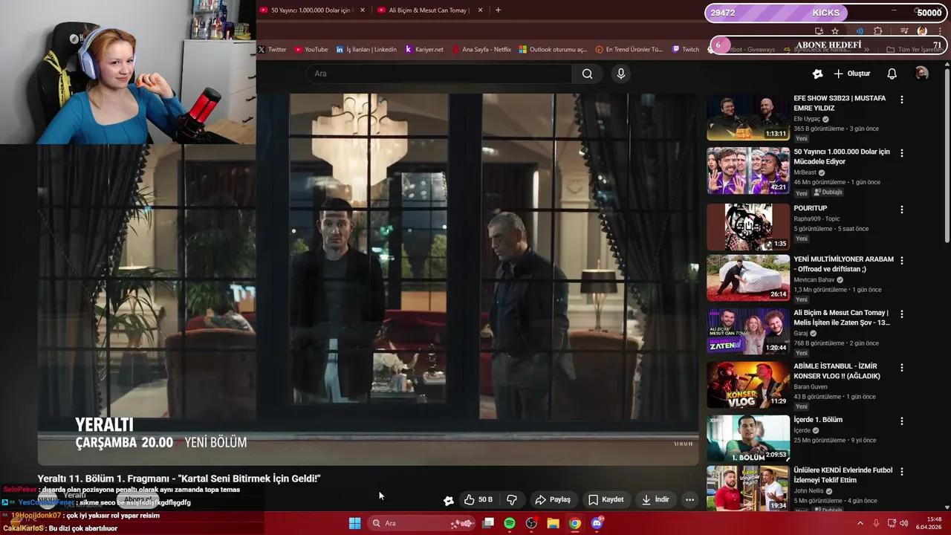Screen dimensions: 951x535
Task: Open YouTube notifications bell
Action: 892,73
